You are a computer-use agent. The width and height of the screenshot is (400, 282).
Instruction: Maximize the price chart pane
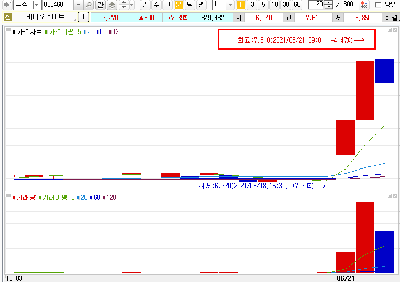tap(390, 30)
